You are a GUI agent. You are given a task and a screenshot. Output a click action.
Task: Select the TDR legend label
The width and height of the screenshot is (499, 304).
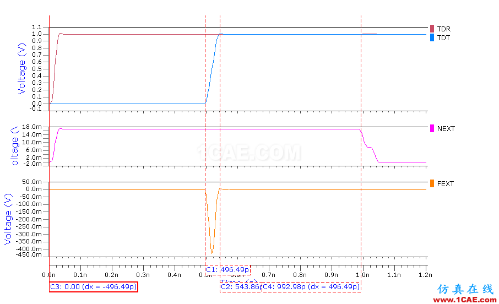coord(443,29)
